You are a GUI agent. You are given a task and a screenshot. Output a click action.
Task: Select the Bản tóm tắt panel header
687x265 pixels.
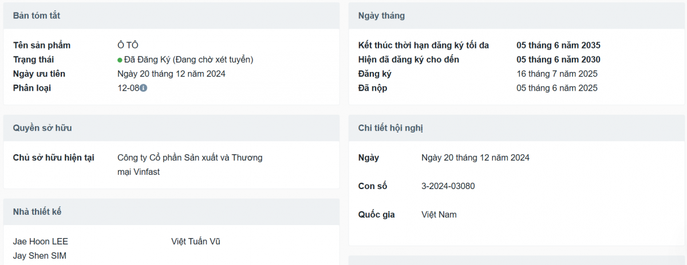[x=171, y=16]
